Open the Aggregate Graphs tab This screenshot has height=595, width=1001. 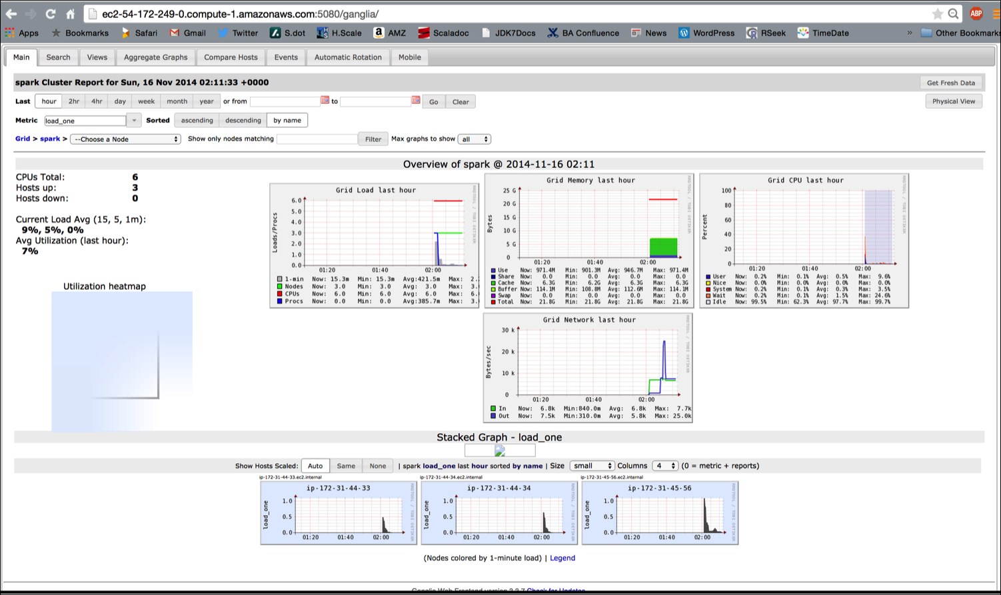pos(156,57)
